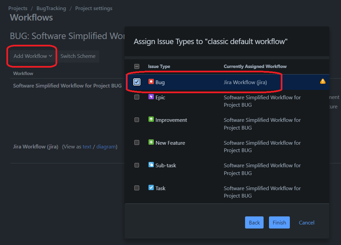
Task: View Jira Workflow as diagram
Action: [106, 147]
